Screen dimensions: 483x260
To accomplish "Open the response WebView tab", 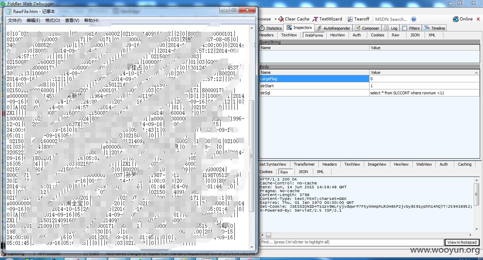I will click(x=424, y=164).
